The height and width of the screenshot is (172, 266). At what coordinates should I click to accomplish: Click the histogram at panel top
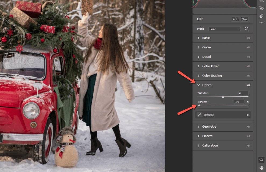(224, 4)
